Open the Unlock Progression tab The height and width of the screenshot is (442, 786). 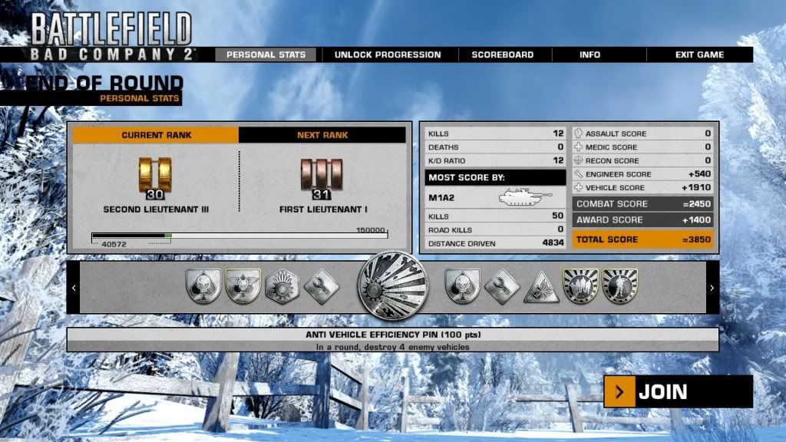388,55
